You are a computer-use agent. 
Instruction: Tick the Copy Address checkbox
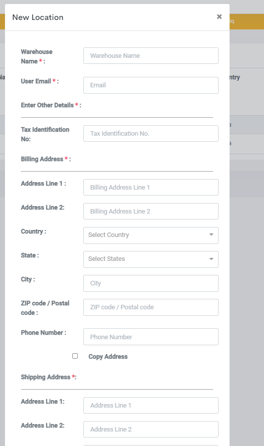[75, 356]
